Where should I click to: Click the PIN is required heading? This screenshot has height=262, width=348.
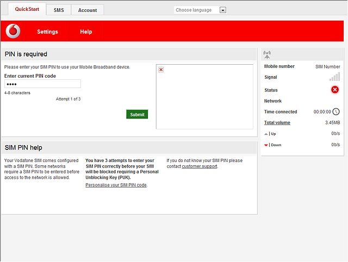click(26, 54)
